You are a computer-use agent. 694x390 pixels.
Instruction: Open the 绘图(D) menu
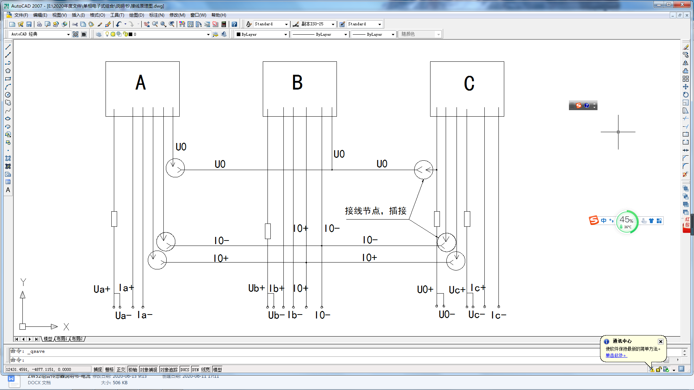(136, 15)
